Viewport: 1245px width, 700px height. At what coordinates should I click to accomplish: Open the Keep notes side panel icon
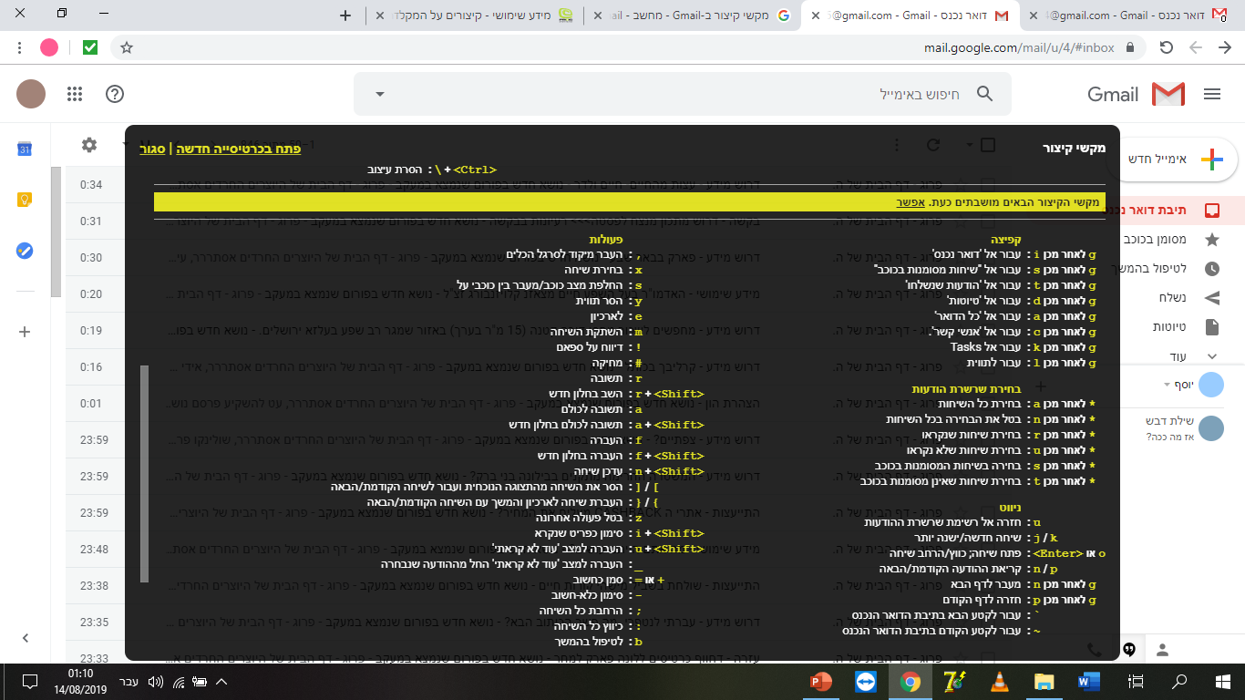(x=26, y=200)
